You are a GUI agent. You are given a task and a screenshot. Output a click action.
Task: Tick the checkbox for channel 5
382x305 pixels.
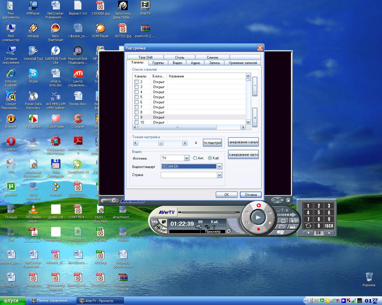136,97
